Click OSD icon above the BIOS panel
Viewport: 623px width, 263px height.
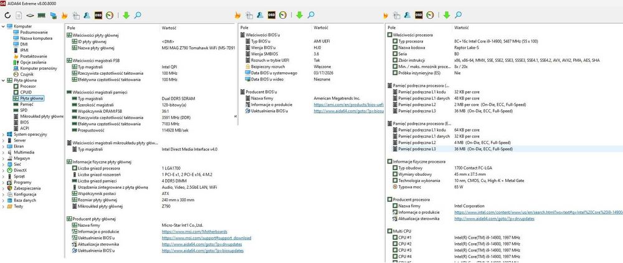(x=272, y=15)
